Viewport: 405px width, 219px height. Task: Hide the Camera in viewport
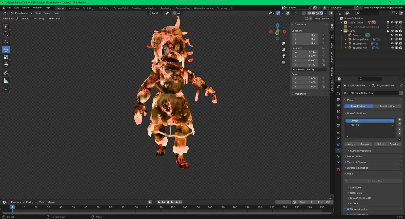(x=392, y=35)
